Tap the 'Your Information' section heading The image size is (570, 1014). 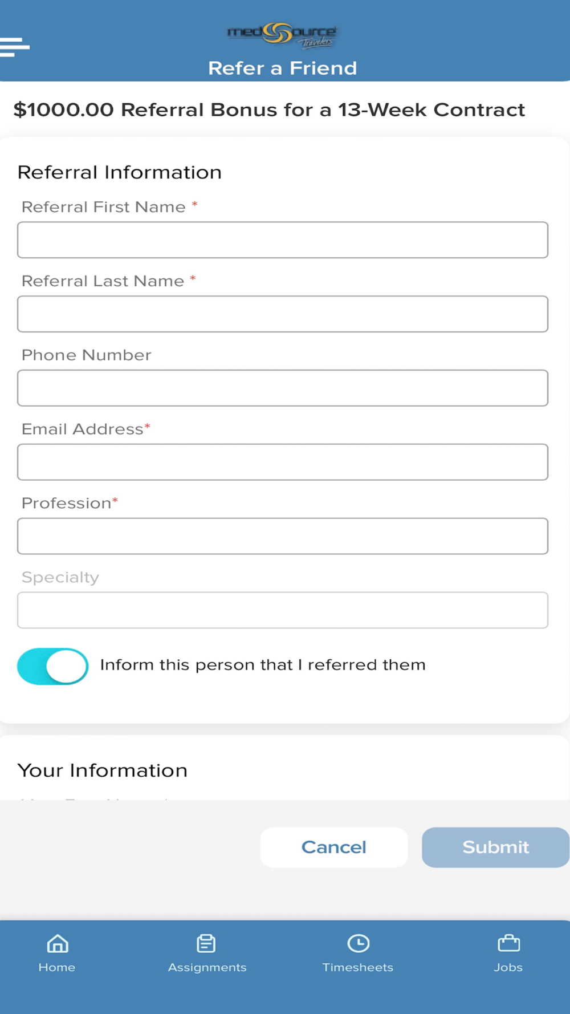pos(103,770)
